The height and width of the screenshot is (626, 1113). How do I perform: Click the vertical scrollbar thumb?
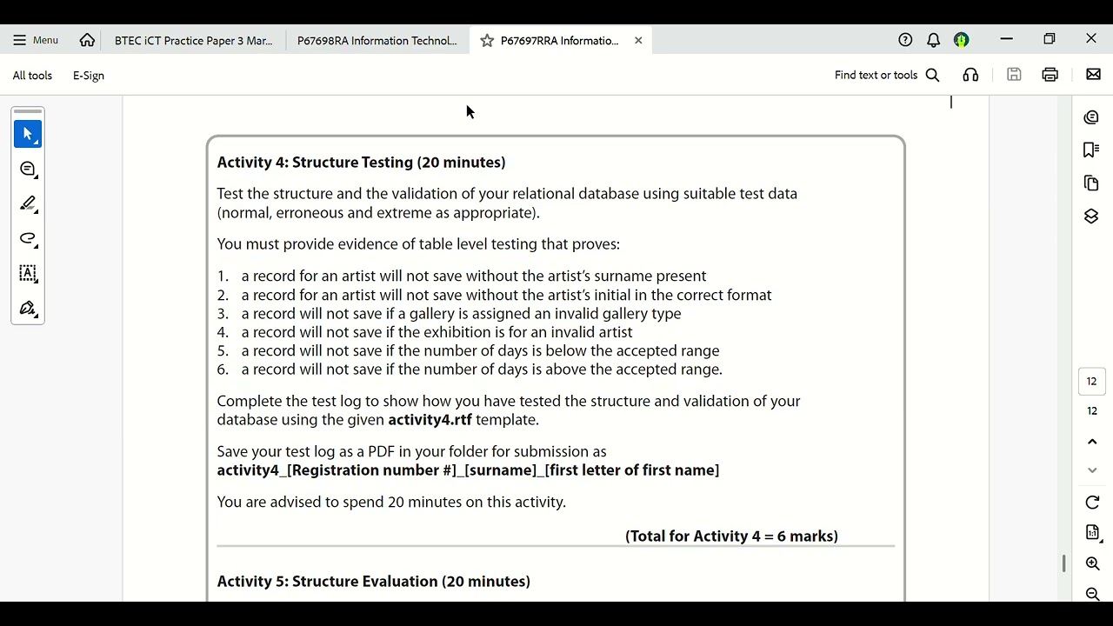click(1063, 563)
